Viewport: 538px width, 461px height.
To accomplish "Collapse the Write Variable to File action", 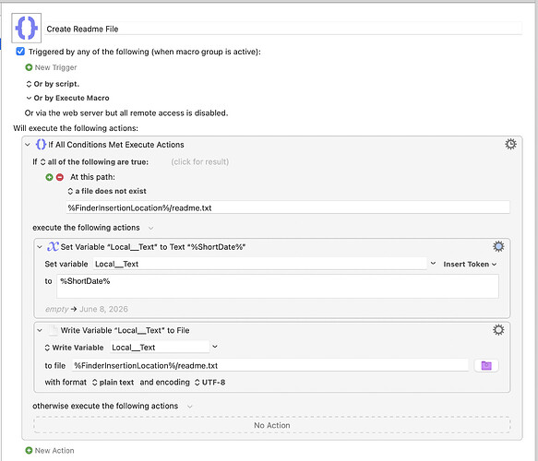I will click(40, 330).
